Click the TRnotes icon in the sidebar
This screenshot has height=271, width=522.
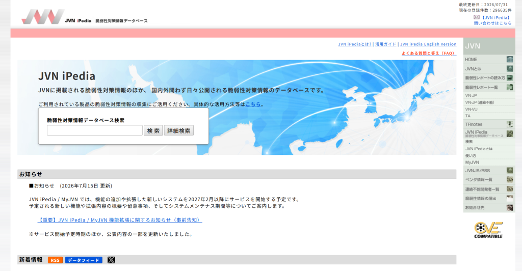coord(510,124)
